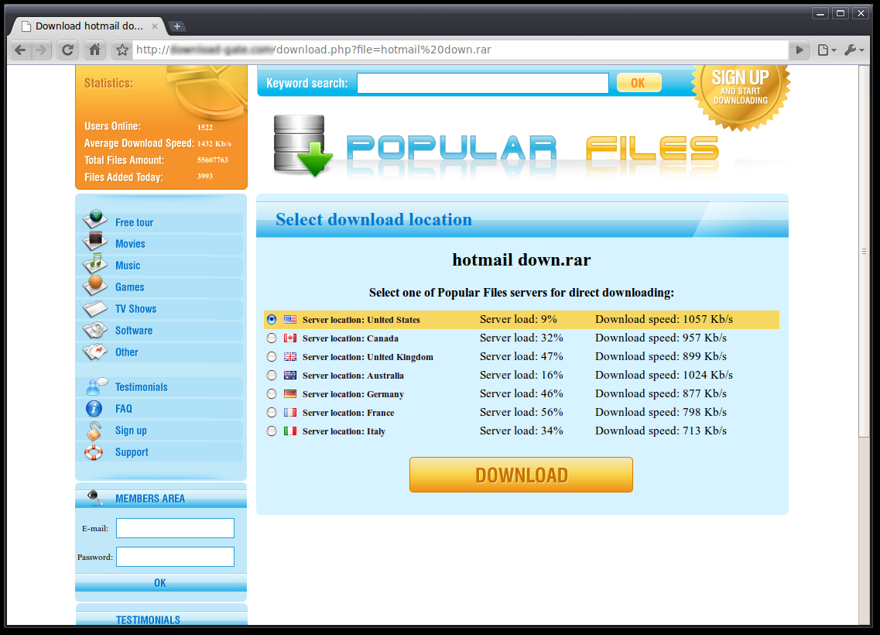Click into the Password login field
The image size is (880, 635).
(175, 557)
